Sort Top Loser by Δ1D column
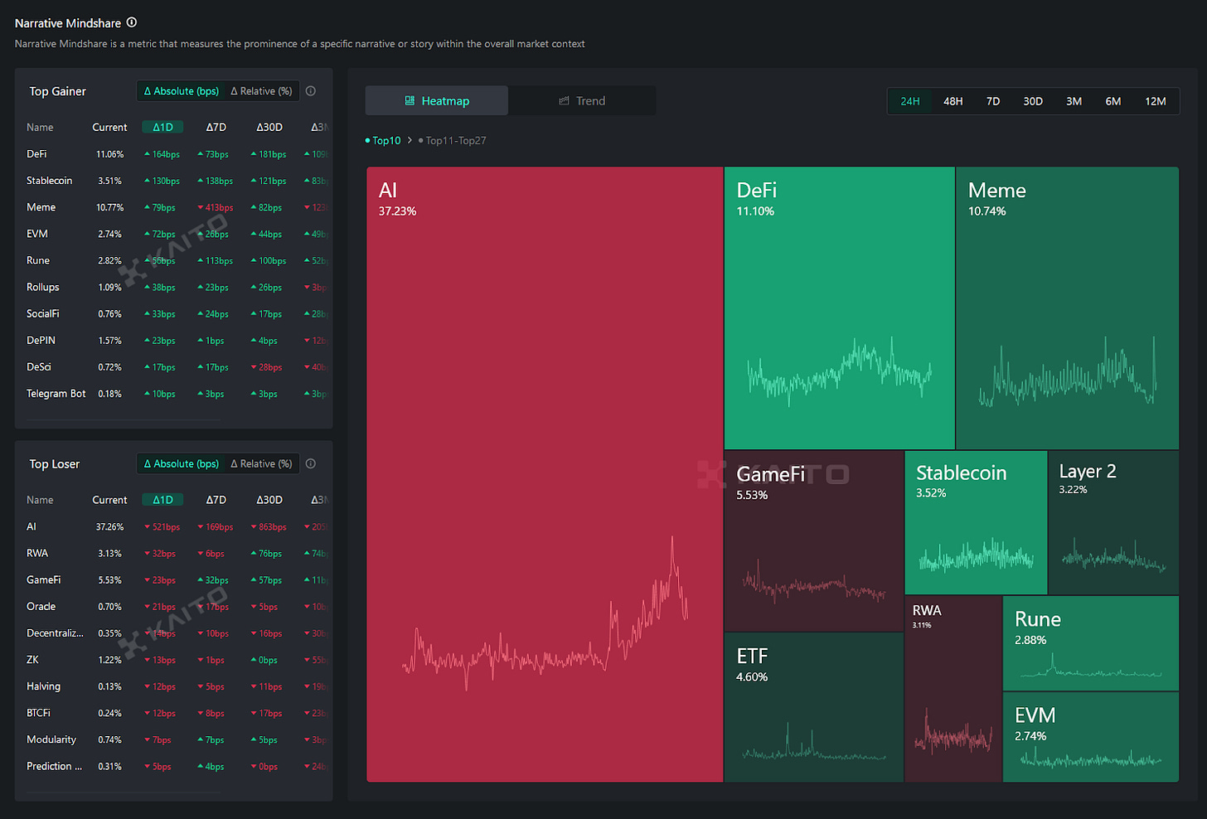Screen dimensions: 1207x819 click(163, 500)
